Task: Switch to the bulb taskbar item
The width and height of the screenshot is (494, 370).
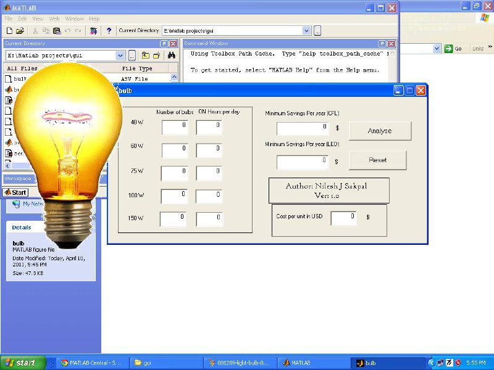Action: (388, 363)
